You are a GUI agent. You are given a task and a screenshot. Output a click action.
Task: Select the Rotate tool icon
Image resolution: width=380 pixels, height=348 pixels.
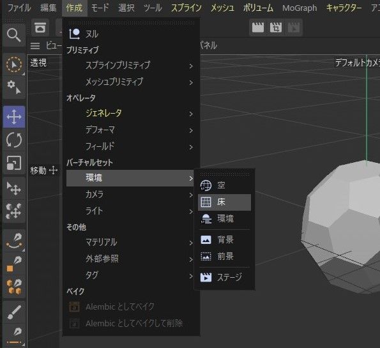pos(14,140)
